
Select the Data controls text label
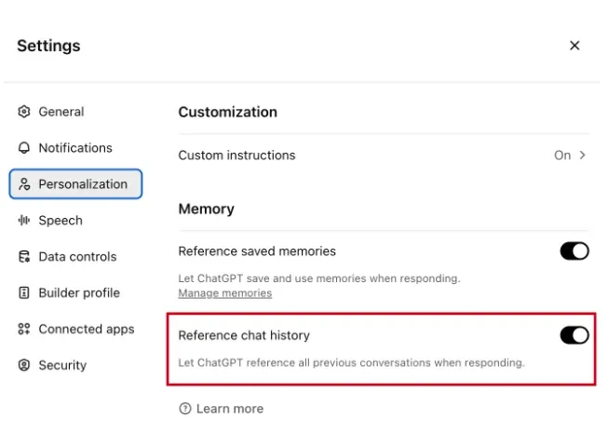click(x=77, y=257)
